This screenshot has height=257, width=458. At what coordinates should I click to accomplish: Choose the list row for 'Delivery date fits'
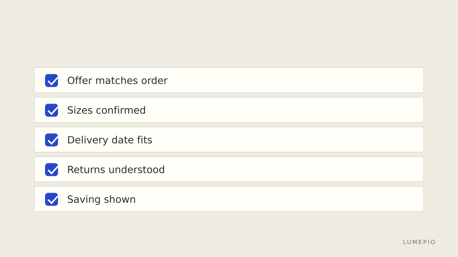click(x=229, y=140)
